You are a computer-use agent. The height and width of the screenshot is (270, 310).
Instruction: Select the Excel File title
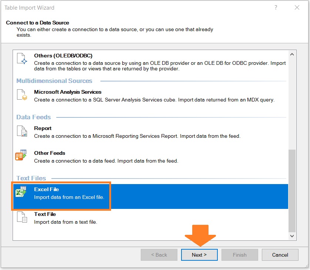[46, 189]
